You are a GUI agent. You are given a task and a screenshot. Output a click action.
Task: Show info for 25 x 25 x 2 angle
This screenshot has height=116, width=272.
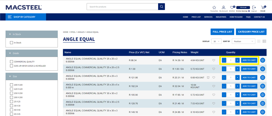click(262, 60)
